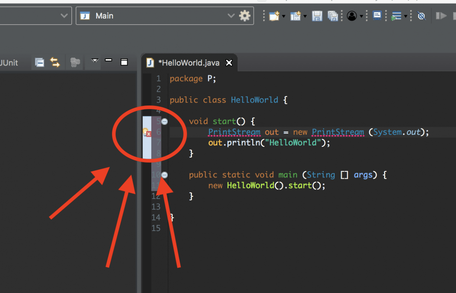Collapse the main method fold at line 10
Viewport: 456px width, 293px height.
pyautogui.click(x=164, y=175)
